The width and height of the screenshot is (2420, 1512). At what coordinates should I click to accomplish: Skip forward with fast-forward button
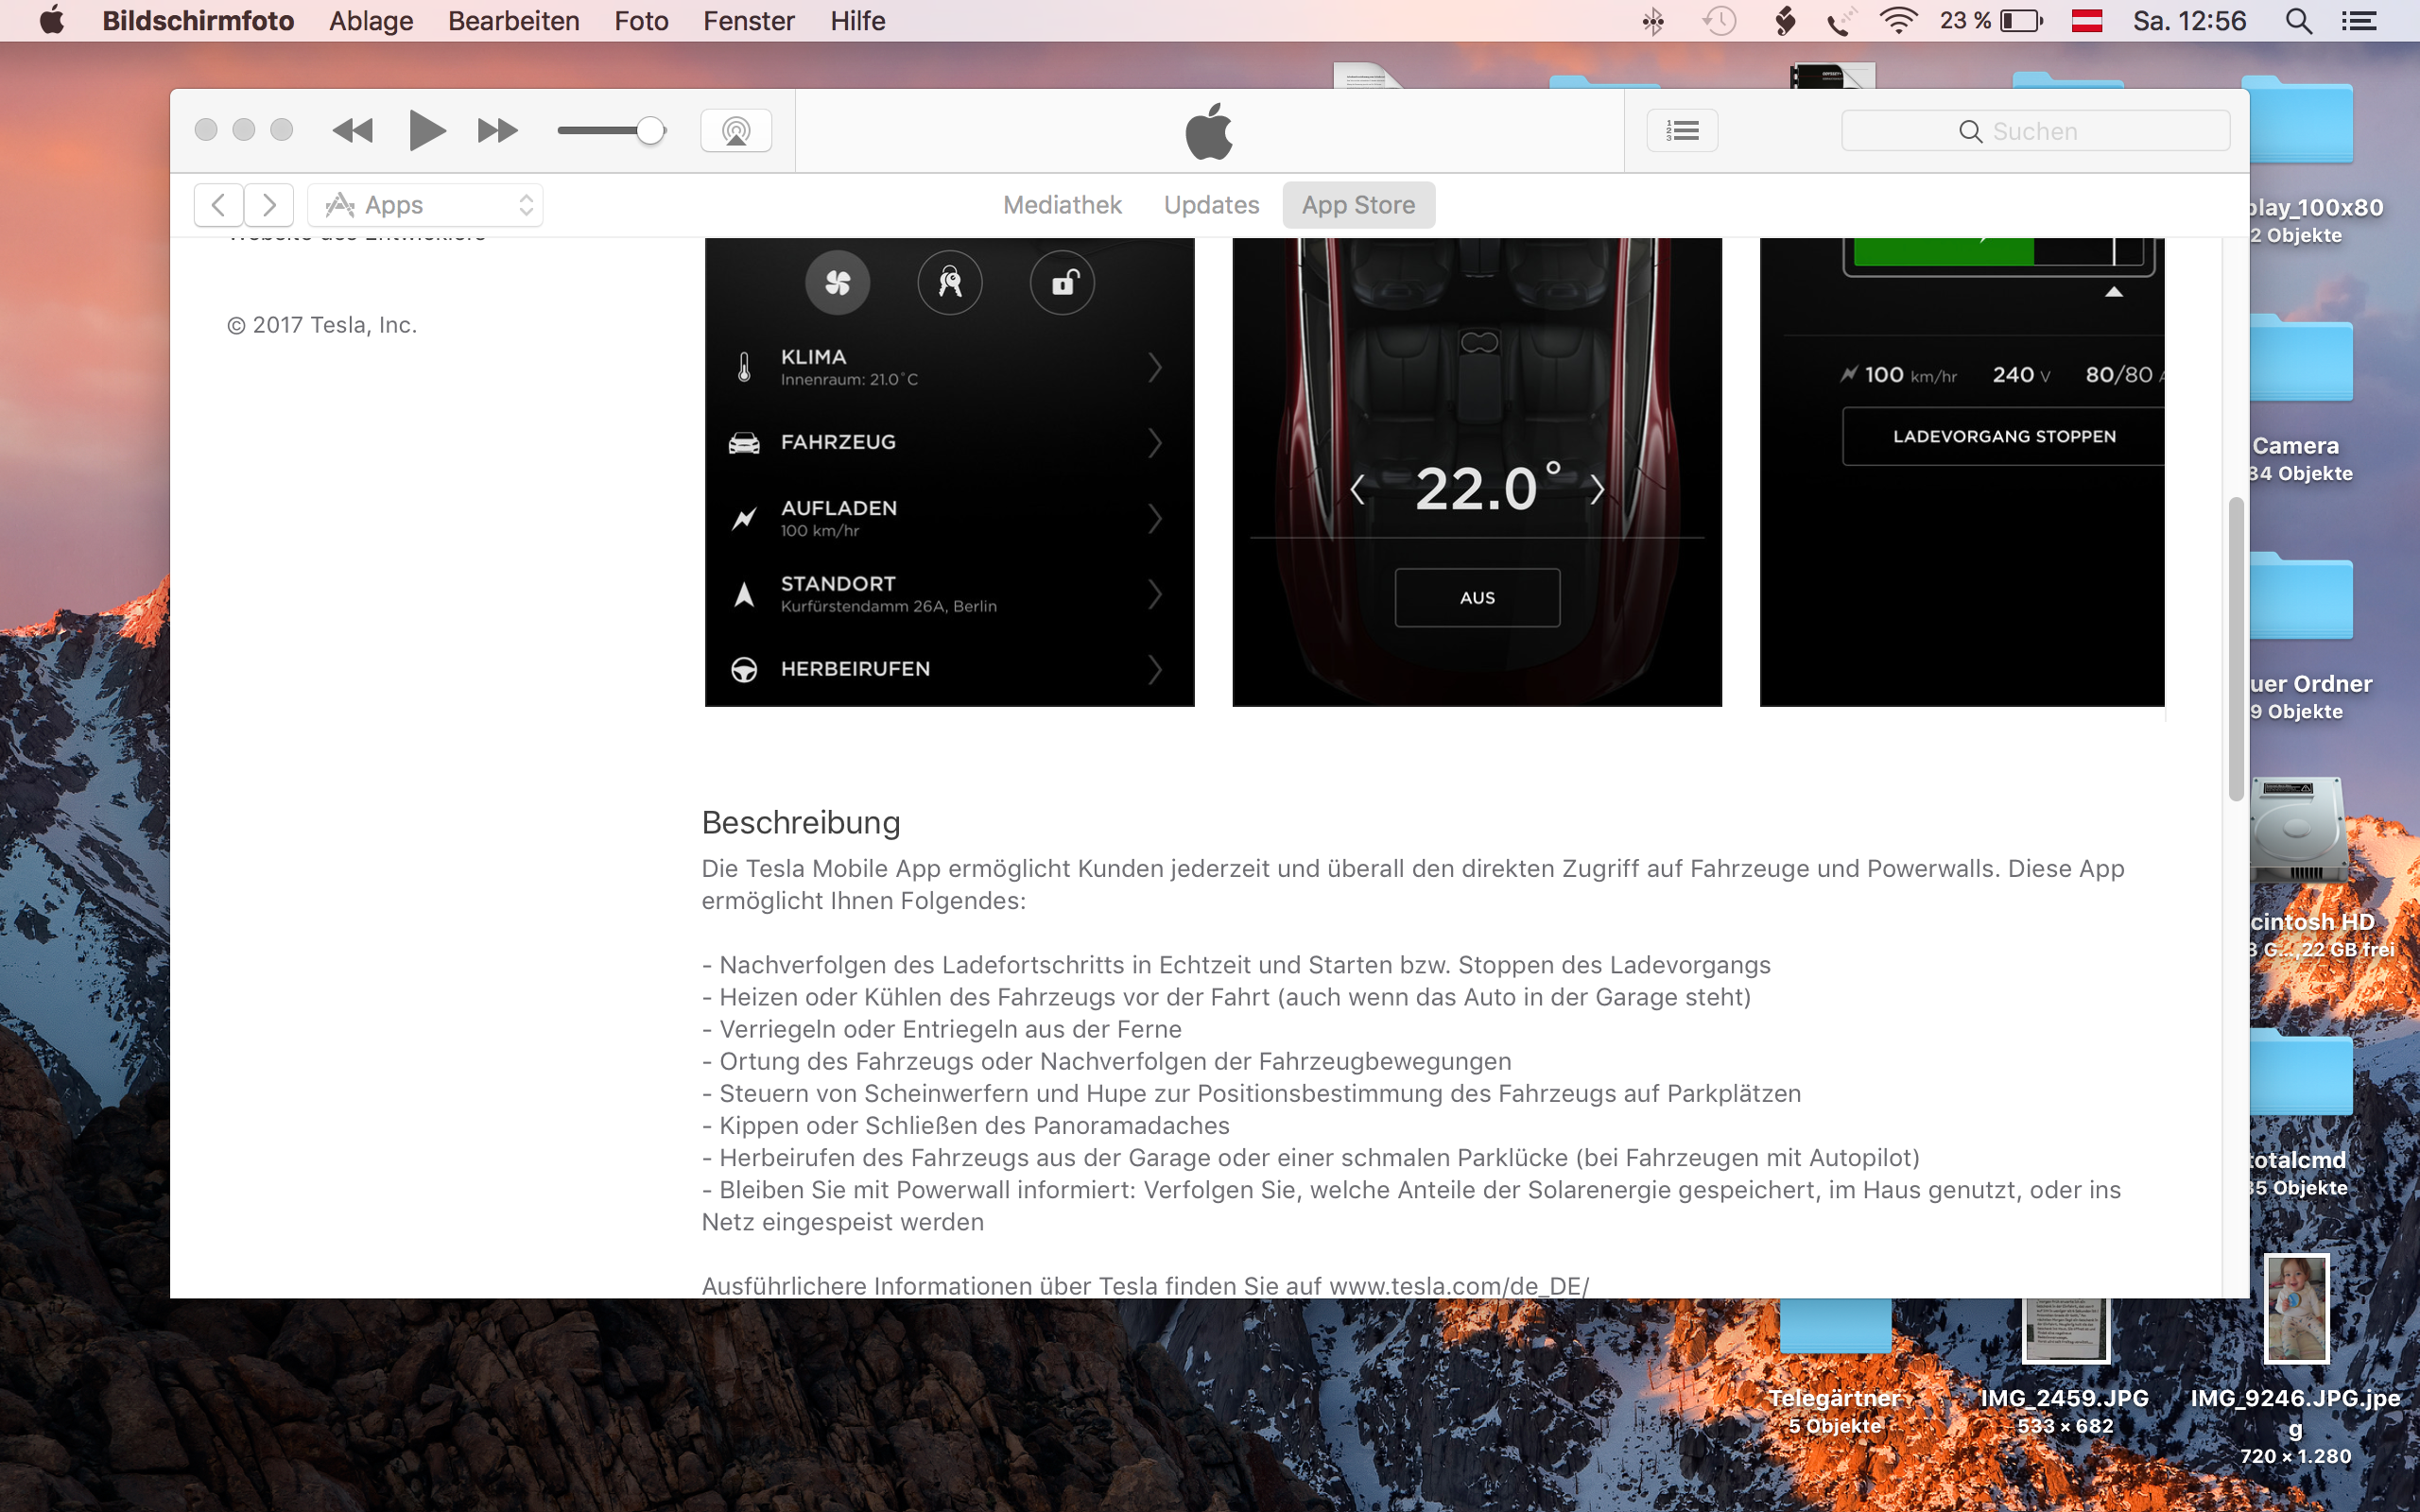(x=497, y=130)
